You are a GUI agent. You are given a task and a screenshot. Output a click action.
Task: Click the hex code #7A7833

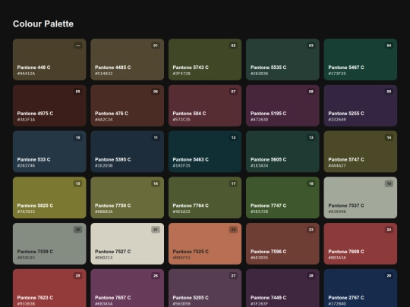[x=26, y=211]
